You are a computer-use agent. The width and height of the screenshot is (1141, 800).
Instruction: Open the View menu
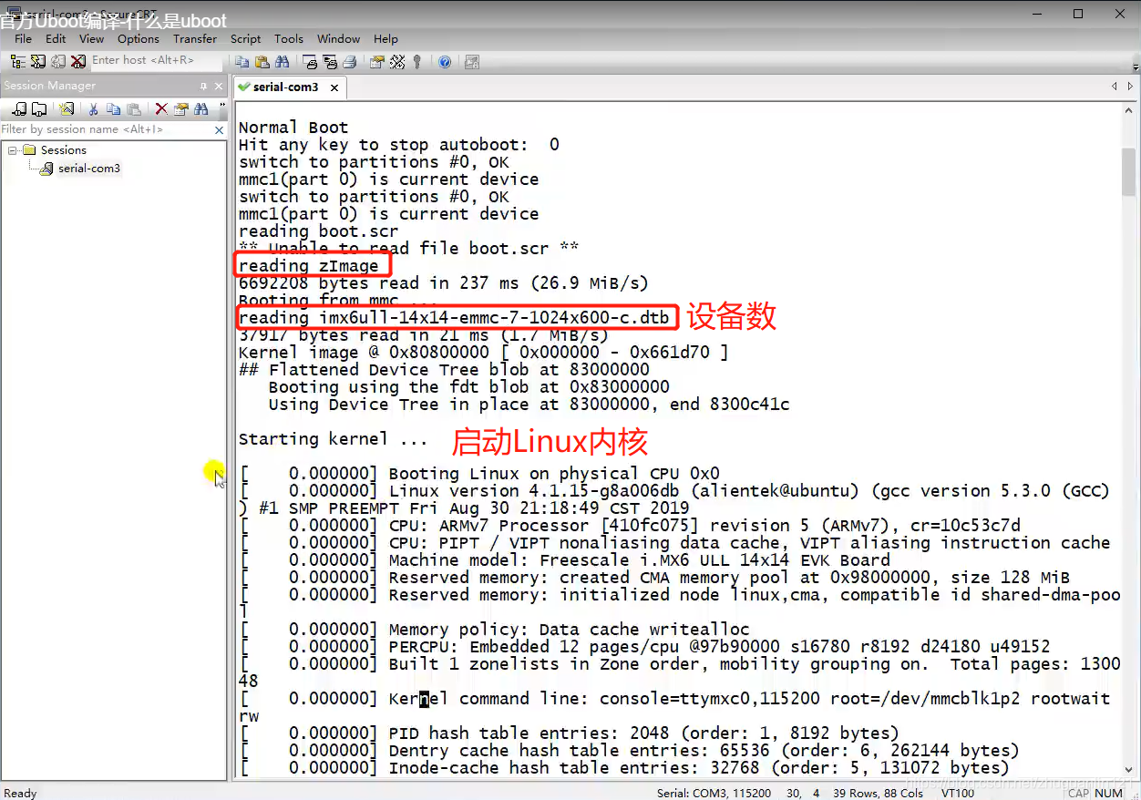point(91,38)
